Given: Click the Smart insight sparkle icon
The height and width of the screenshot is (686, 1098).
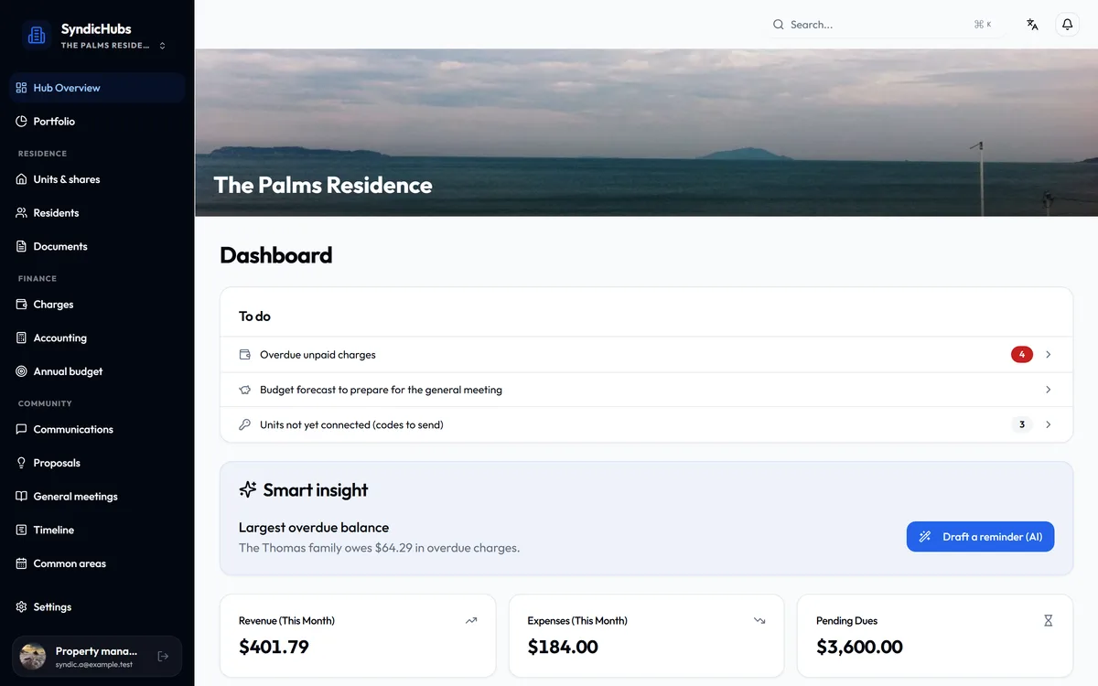Looking at the screenshot, I should (248, 489).
